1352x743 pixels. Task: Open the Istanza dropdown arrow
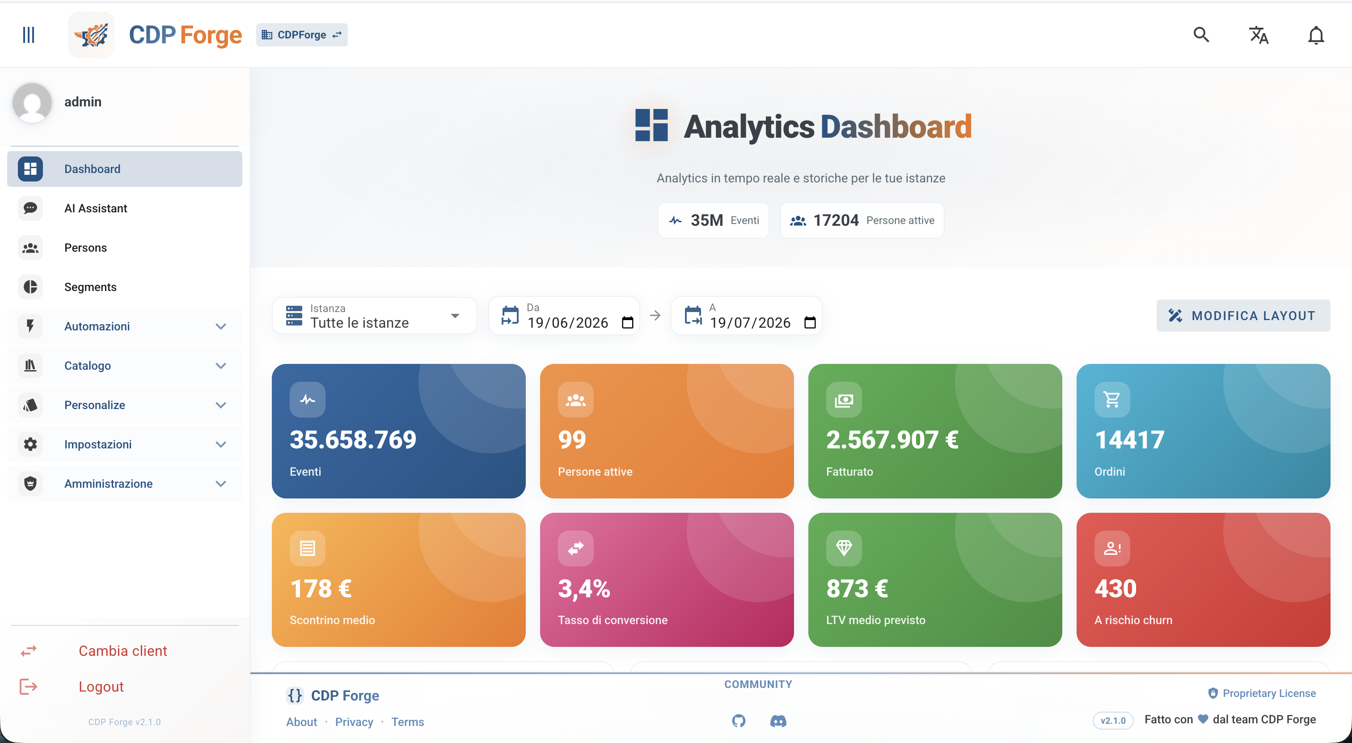(x=455, y=316)
